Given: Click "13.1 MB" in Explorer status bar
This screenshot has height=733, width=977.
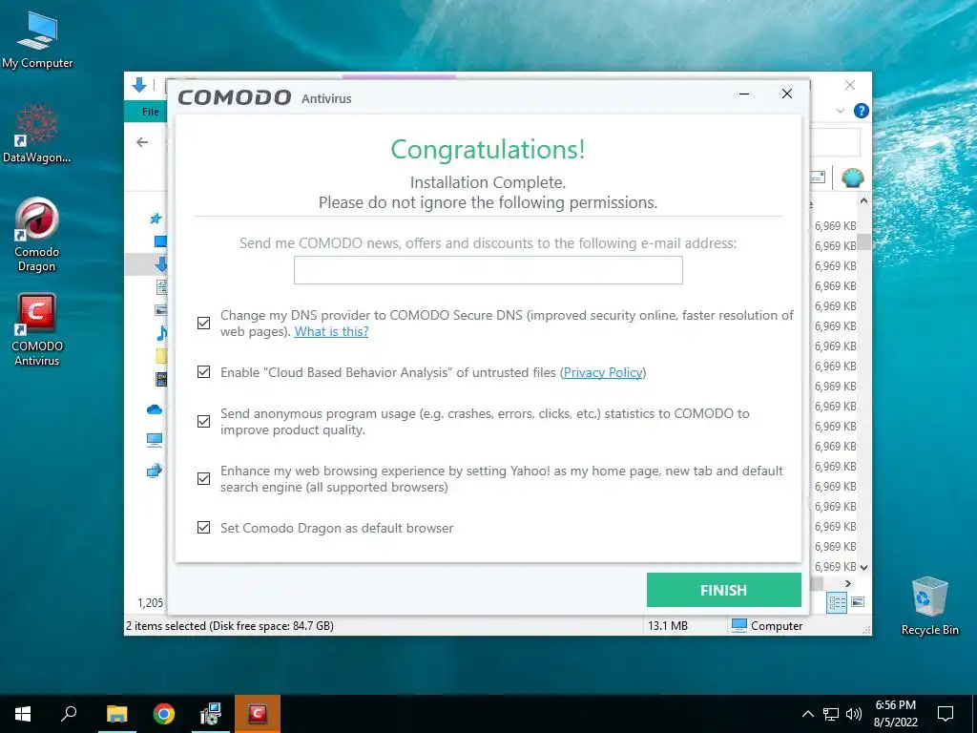Looking at the screenshot, I should point(668,626).
